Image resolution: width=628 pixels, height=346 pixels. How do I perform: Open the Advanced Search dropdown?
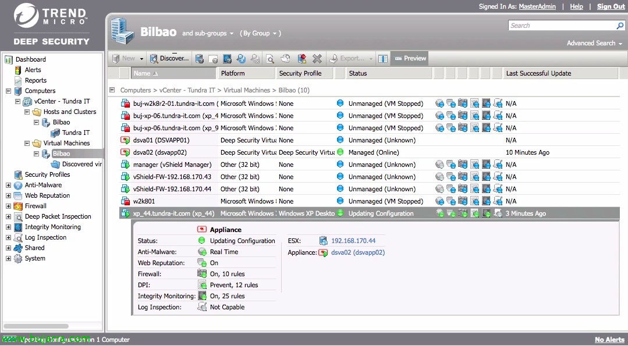click(x=594, y=43)
